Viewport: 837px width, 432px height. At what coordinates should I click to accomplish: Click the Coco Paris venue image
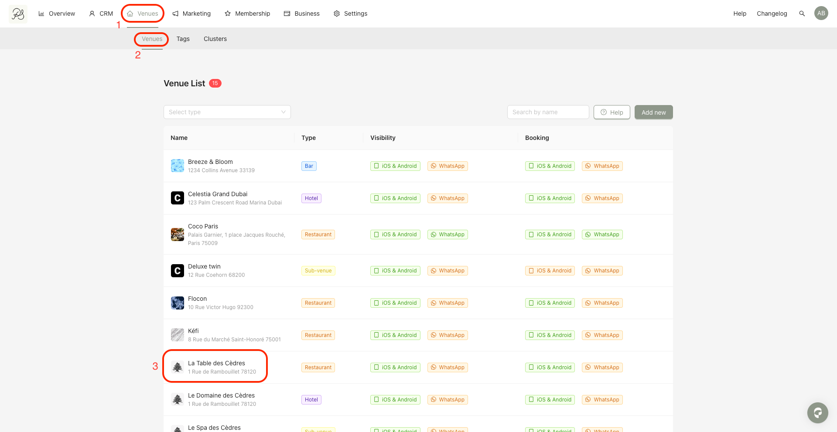coord(177,235)
